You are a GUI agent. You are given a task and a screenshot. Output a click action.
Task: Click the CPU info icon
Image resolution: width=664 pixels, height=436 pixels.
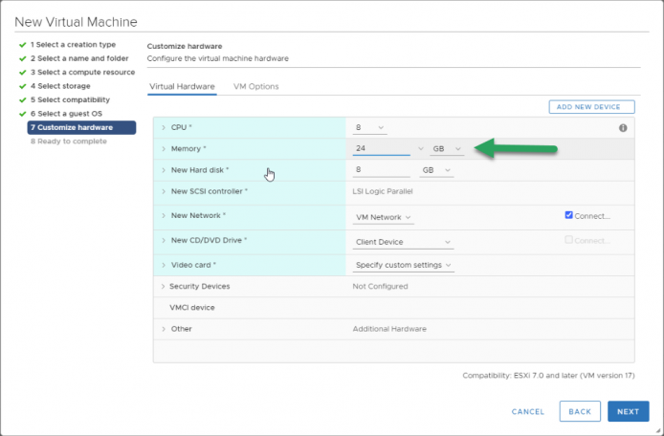tap(623, 128)
